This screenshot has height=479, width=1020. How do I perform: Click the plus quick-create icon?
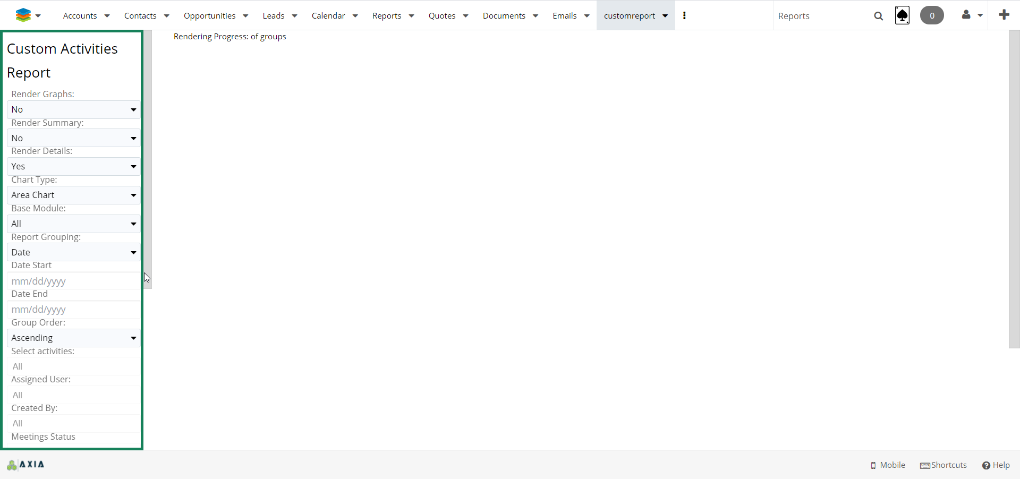(x=1004, y=15)
